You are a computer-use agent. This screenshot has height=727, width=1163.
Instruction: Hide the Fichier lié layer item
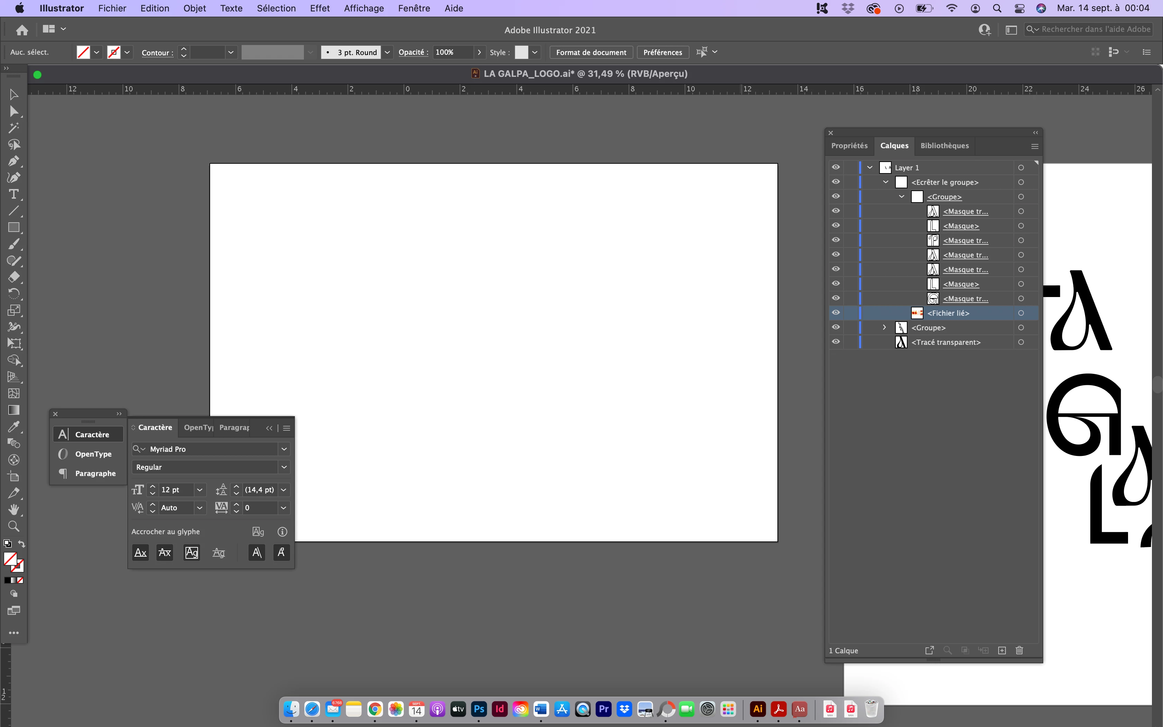(x=836, y=313)
